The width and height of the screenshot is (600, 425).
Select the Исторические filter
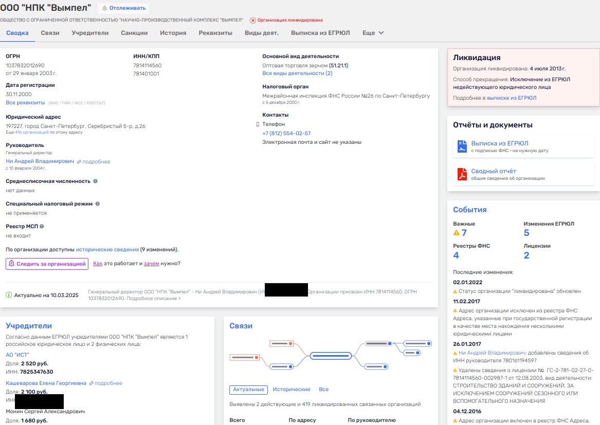click(291, 390)
